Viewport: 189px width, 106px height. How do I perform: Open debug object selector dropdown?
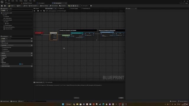[x=85, y=6]
